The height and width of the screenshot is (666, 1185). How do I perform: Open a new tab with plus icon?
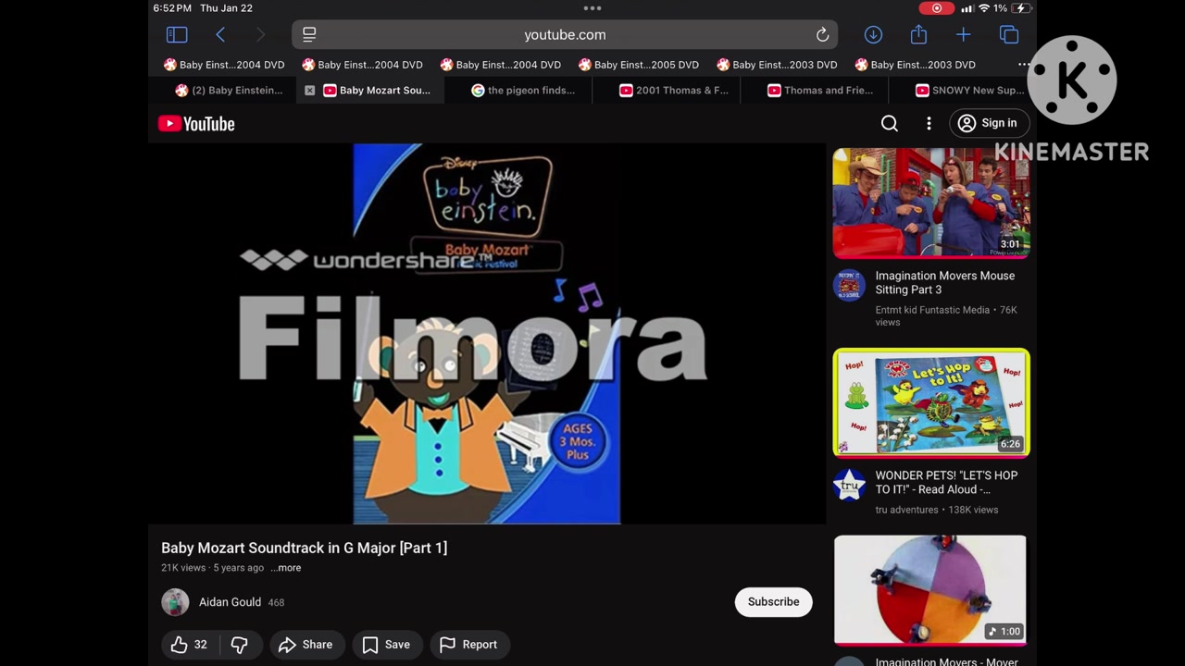(x=963, y=35)
